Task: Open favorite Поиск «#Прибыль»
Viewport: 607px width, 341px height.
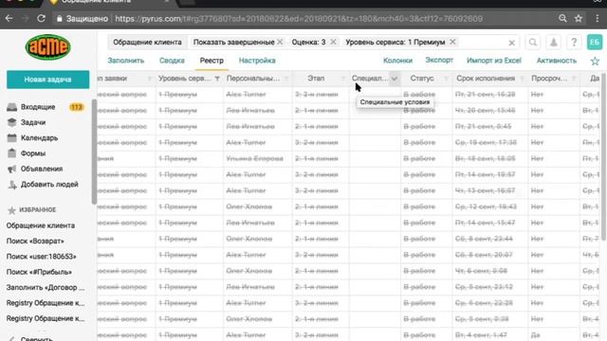Action: point(39,272)
